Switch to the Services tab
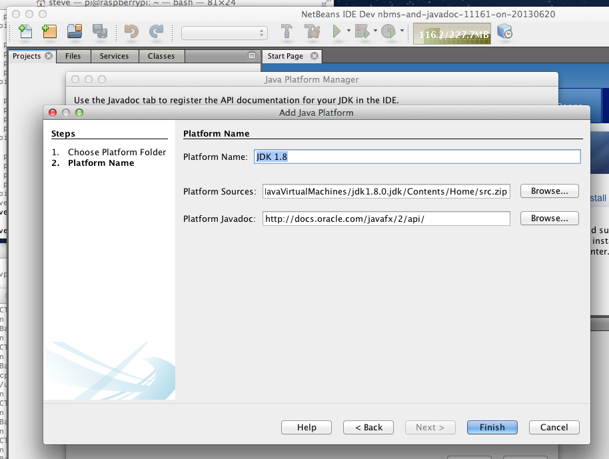This screenshot has height=459, width=609. (x=114, y=57)
